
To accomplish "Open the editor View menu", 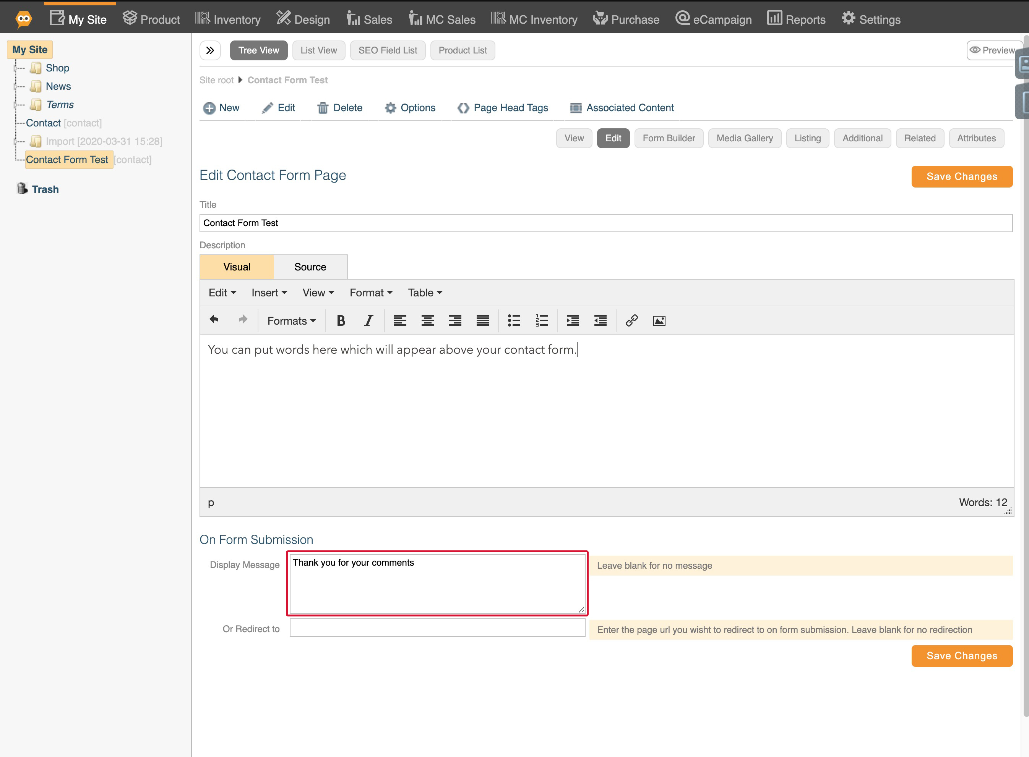I will point(318,293).
